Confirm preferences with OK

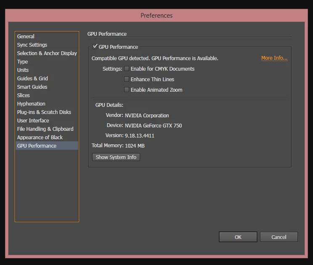pos(238,237)
